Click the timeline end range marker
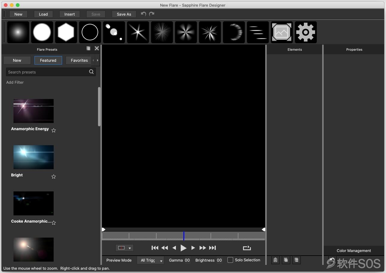 pyautogui.click(x=263, y=229)
